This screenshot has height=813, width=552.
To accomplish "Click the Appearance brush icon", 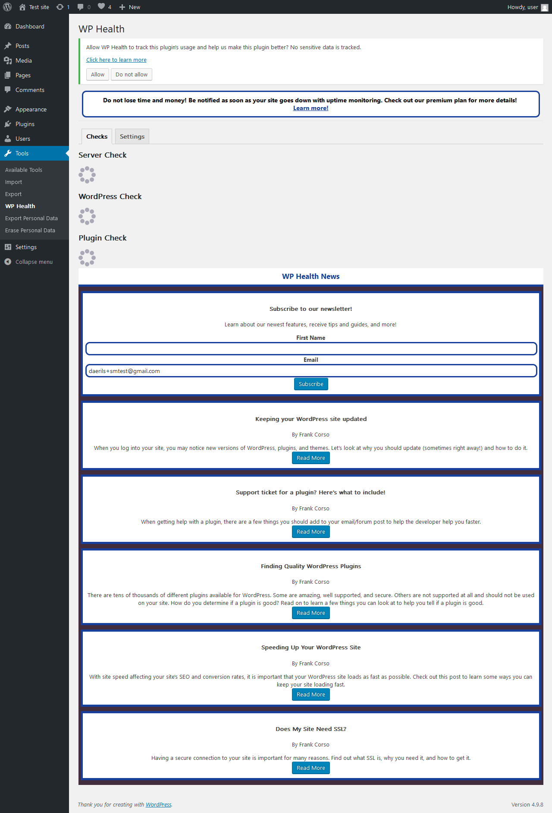I will coord(8,109).
